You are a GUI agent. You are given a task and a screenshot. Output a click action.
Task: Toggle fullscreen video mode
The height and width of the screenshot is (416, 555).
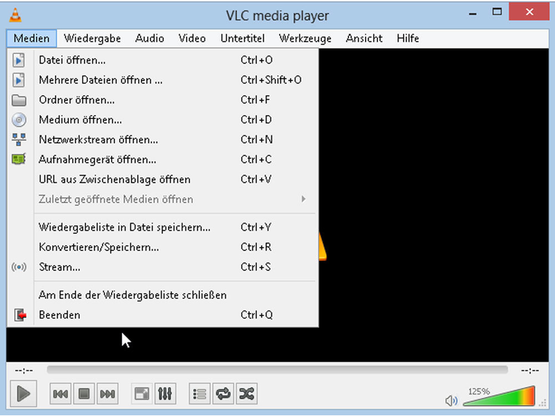click(142, 394)
